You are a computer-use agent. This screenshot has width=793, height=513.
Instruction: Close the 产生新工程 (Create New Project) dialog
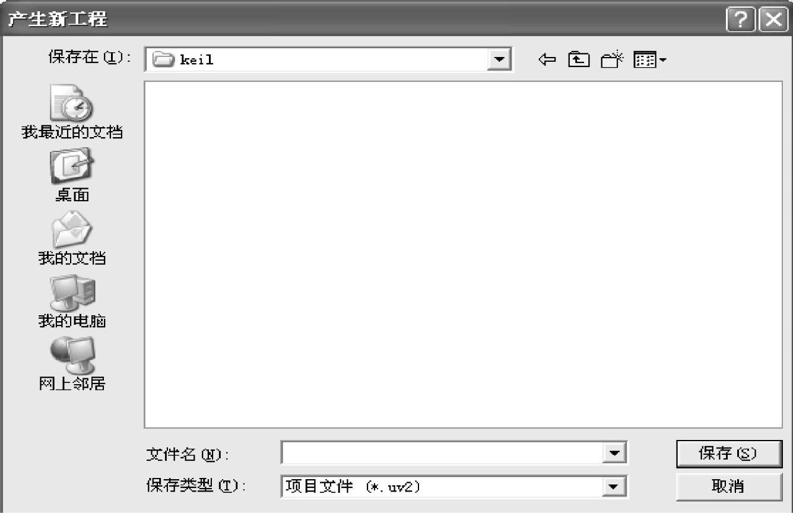coord(773,19)
